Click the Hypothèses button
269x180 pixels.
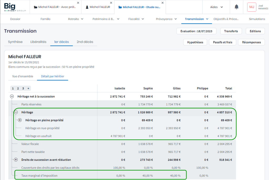[x=195, y=42]
